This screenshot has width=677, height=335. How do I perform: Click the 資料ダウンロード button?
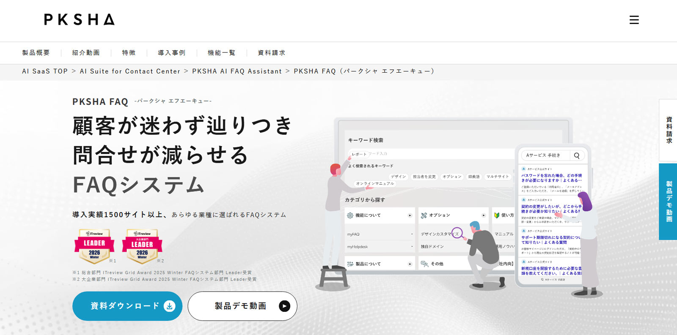(x=127, y=306)
